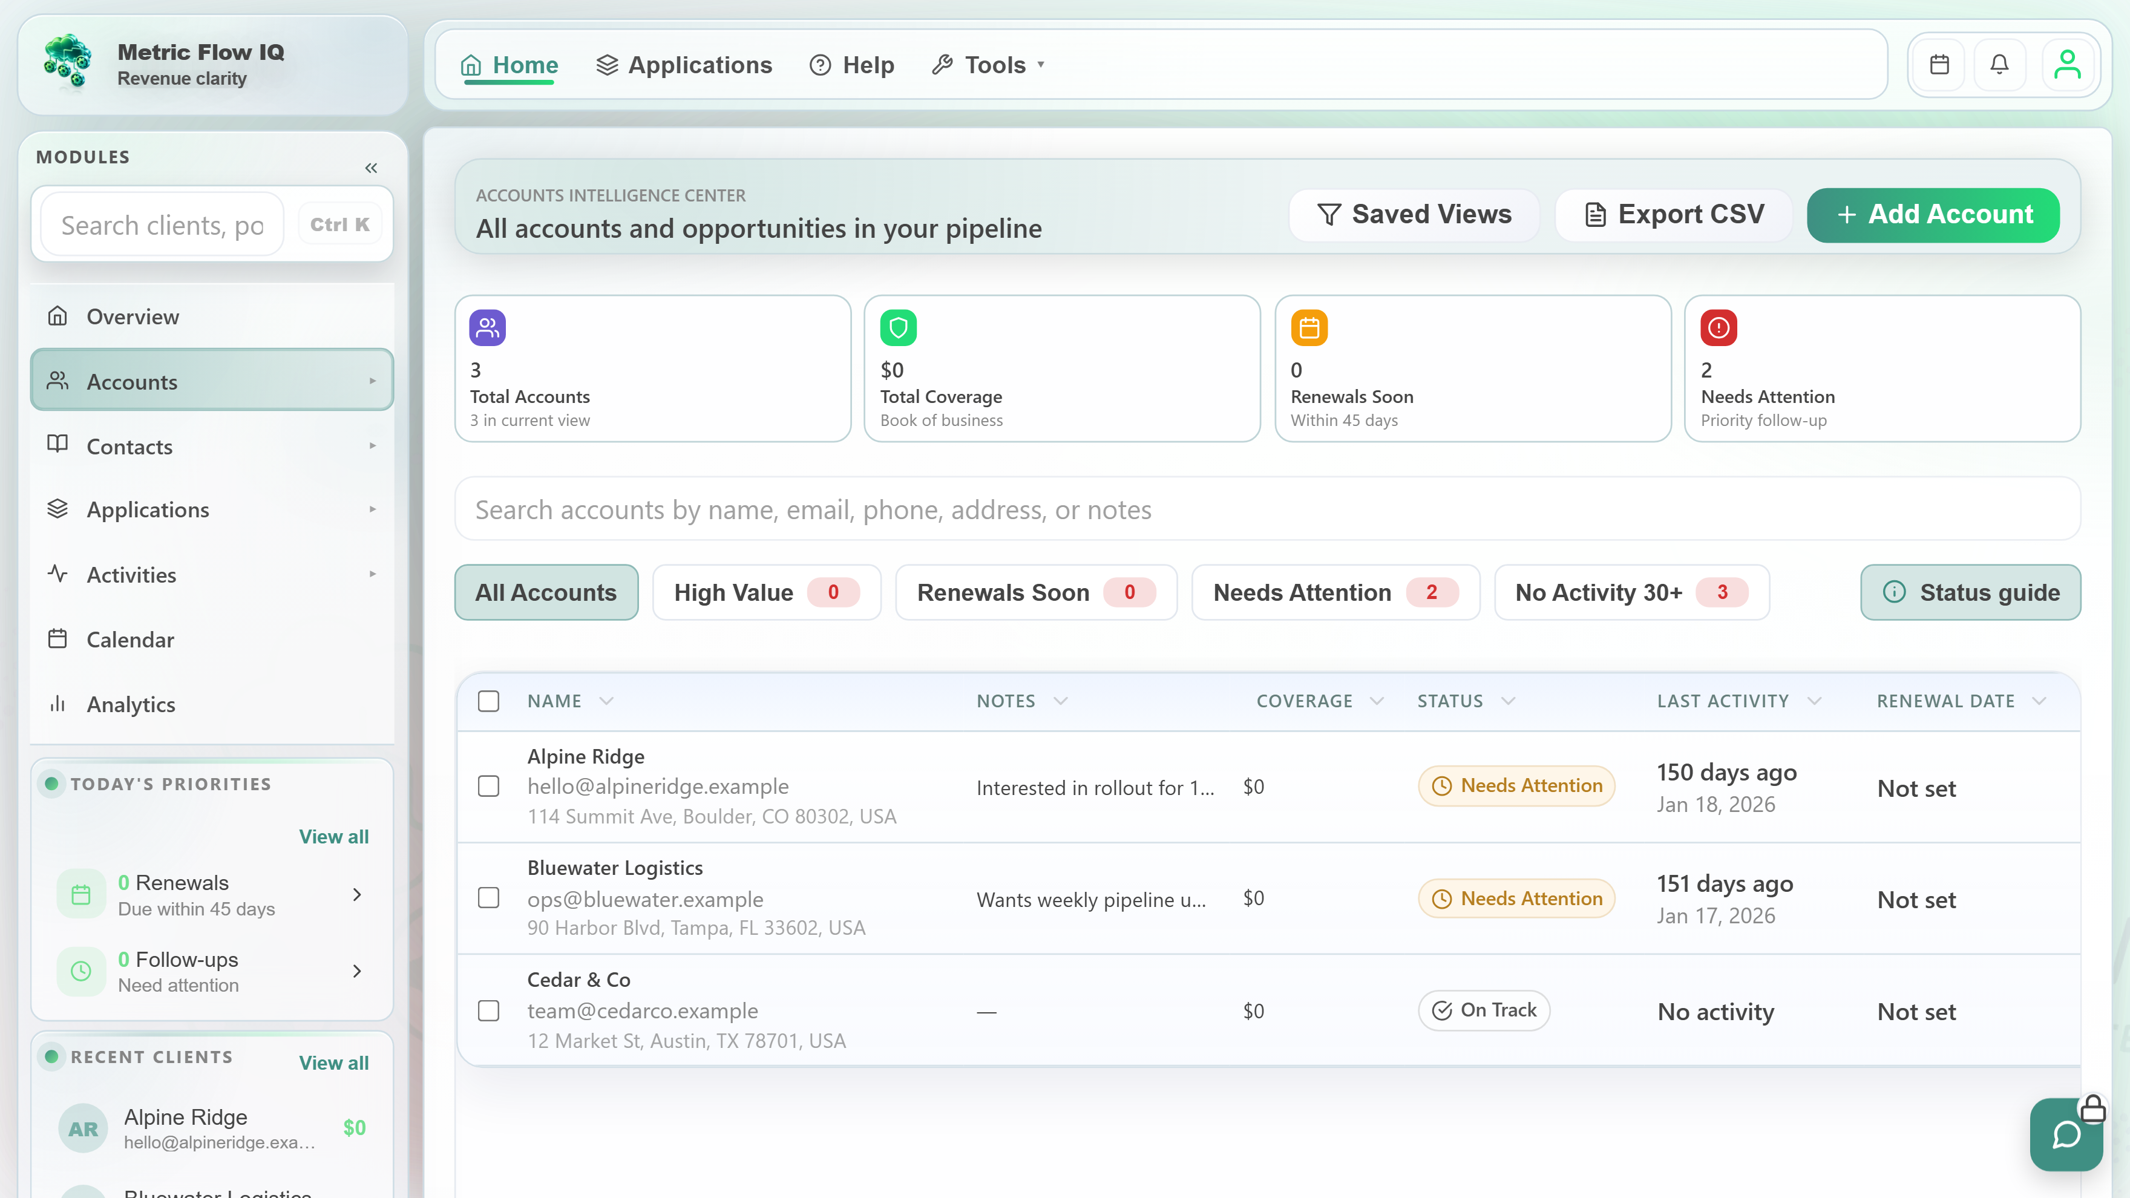Click the orange Renewals Soon calendar icon
The height and width of the screenshot is (1198, 2130).
click(x=1309, y=328)
